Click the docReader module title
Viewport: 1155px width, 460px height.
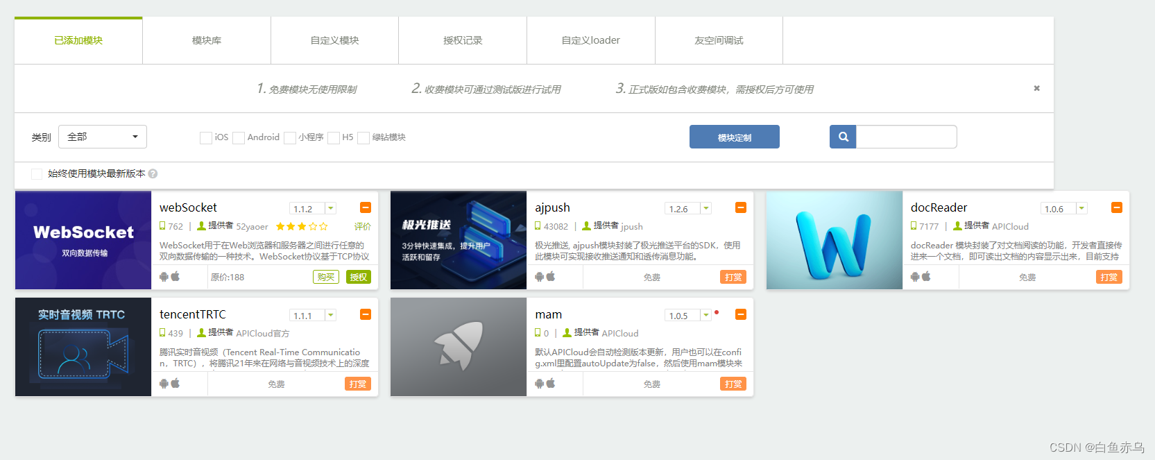939,207
